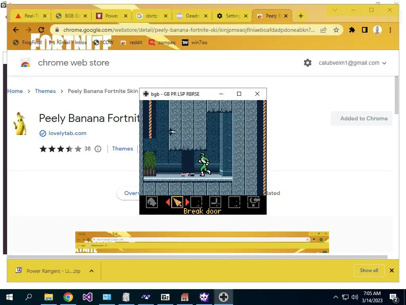
Task: Go back with Chrome's back arrow
Action: tap(16, 30)
